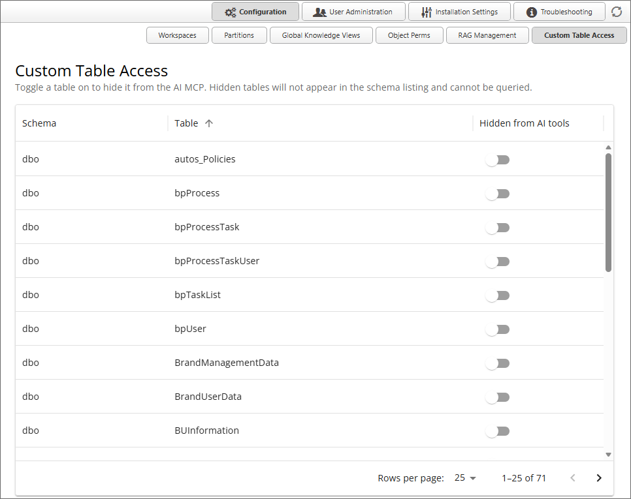Toggle hidden switch for autos_Policies
The image size is (631, 499).
(x=497, y=160)
